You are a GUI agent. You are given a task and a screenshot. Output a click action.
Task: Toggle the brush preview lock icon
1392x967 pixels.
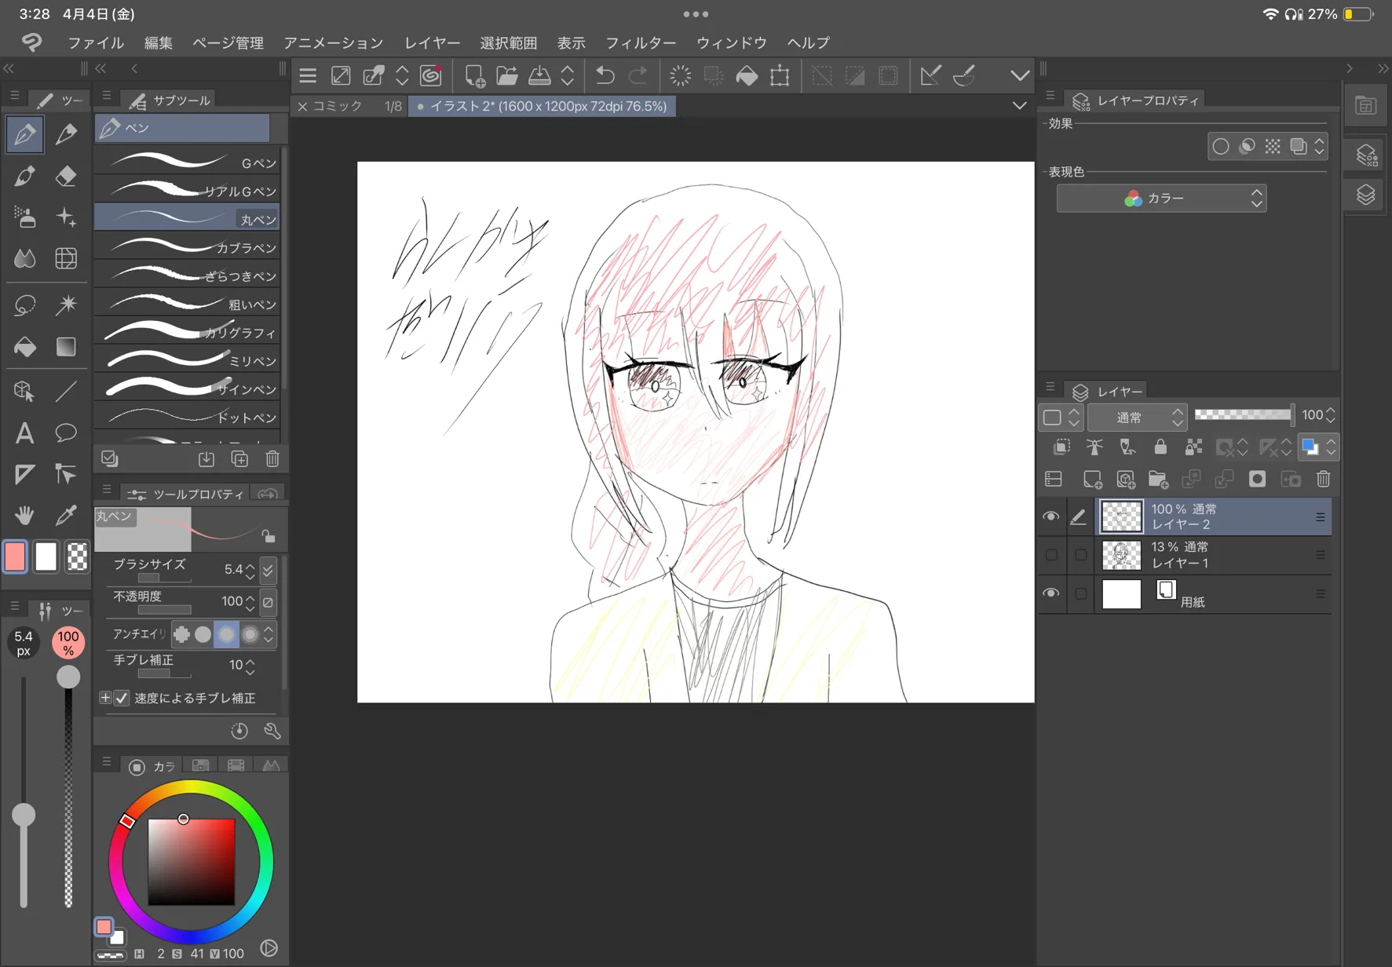pyautogui.click(x=269, y=536)
